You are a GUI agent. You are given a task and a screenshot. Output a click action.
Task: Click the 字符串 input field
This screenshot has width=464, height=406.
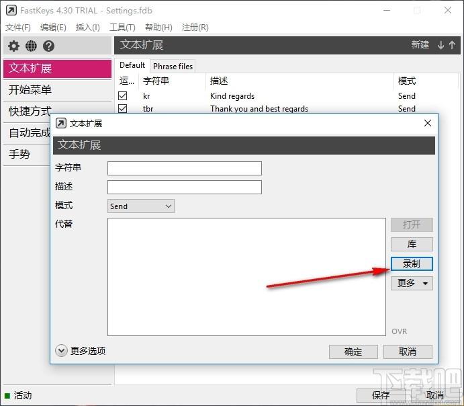tap(185, 169)
